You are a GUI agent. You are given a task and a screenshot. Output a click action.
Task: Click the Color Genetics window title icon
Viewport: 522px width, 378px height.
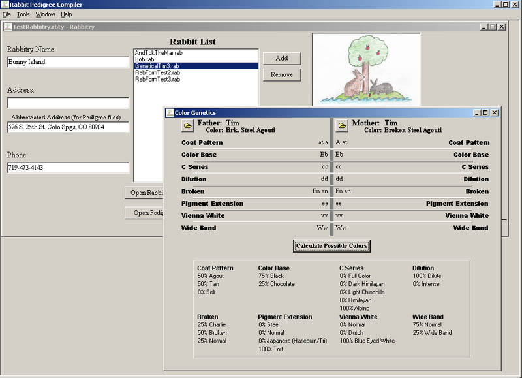click(170, 113)
